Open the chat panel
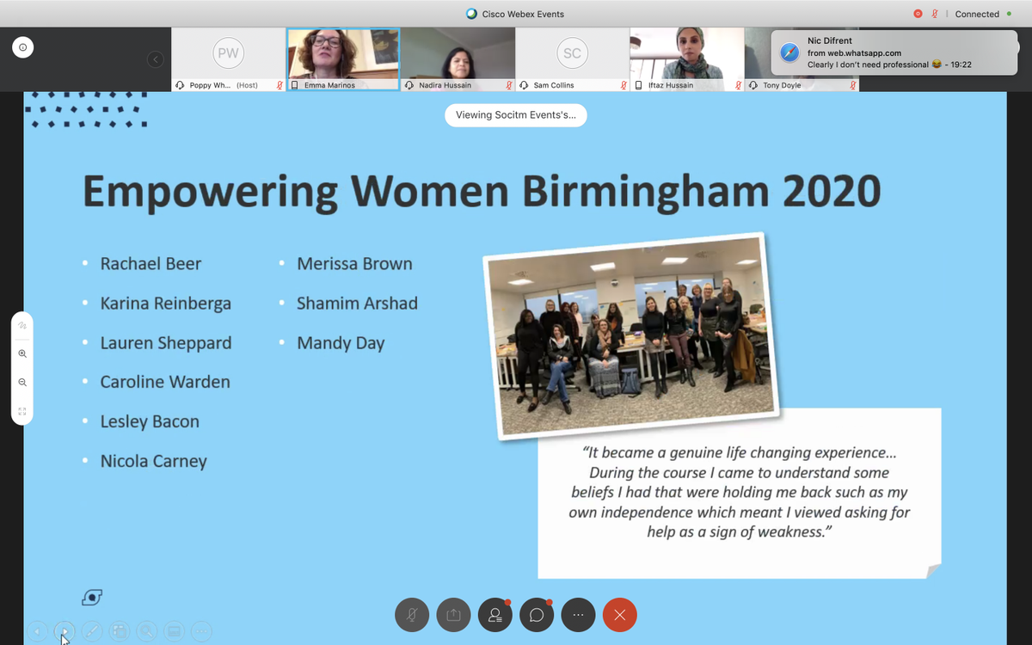 537,615
